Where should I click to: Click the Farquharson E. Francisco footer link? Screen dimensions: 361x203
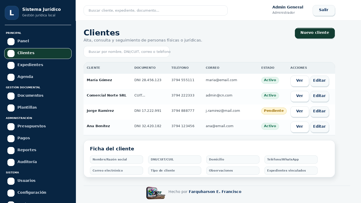click(x=215, y=192)
